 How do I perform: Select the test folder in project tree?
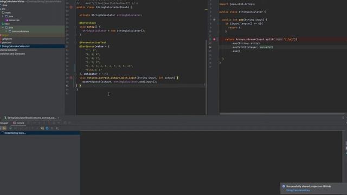click(x=7, y=24)
